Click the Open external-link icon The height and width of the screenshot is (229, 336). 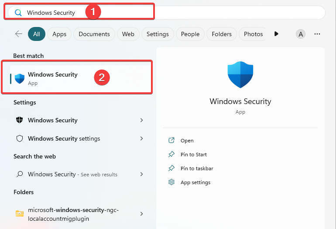[x=171, y=140]
